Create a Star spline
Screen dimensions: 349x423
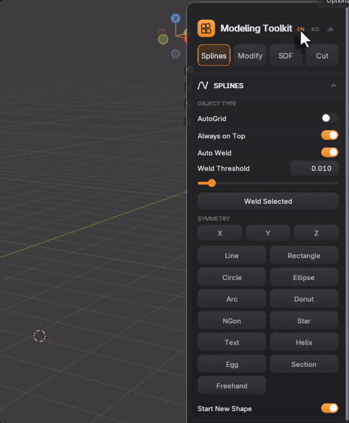pyautogui.click(x=304, y=321)
